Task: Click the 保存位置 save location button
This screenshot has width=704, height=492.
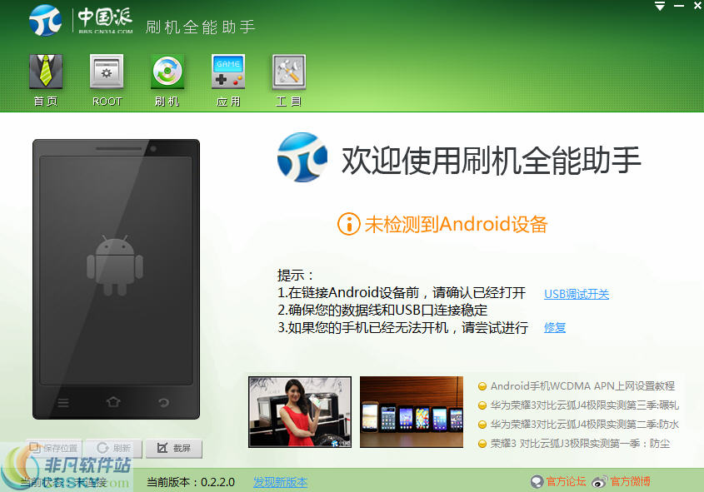Action: point(55,449)
